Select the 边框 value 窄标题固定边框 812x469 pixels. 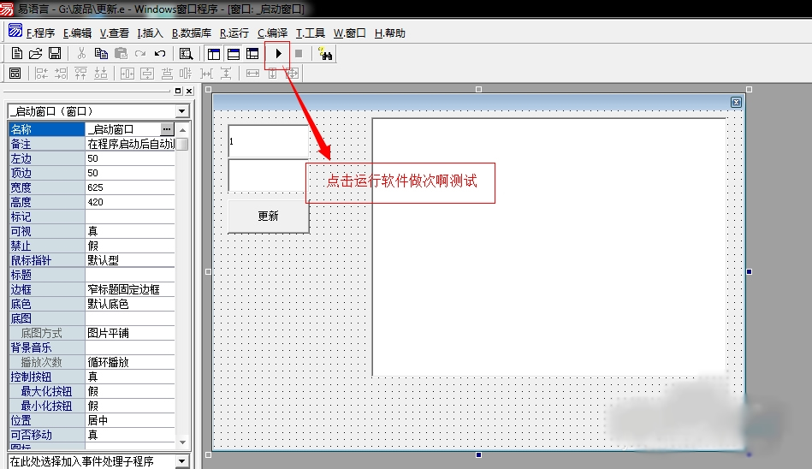[x=130, y=289]
